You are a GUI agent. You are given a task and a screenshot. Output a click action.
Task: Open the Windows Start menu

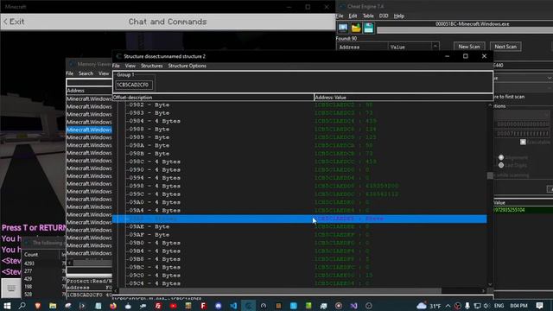[x=7, y=306]
